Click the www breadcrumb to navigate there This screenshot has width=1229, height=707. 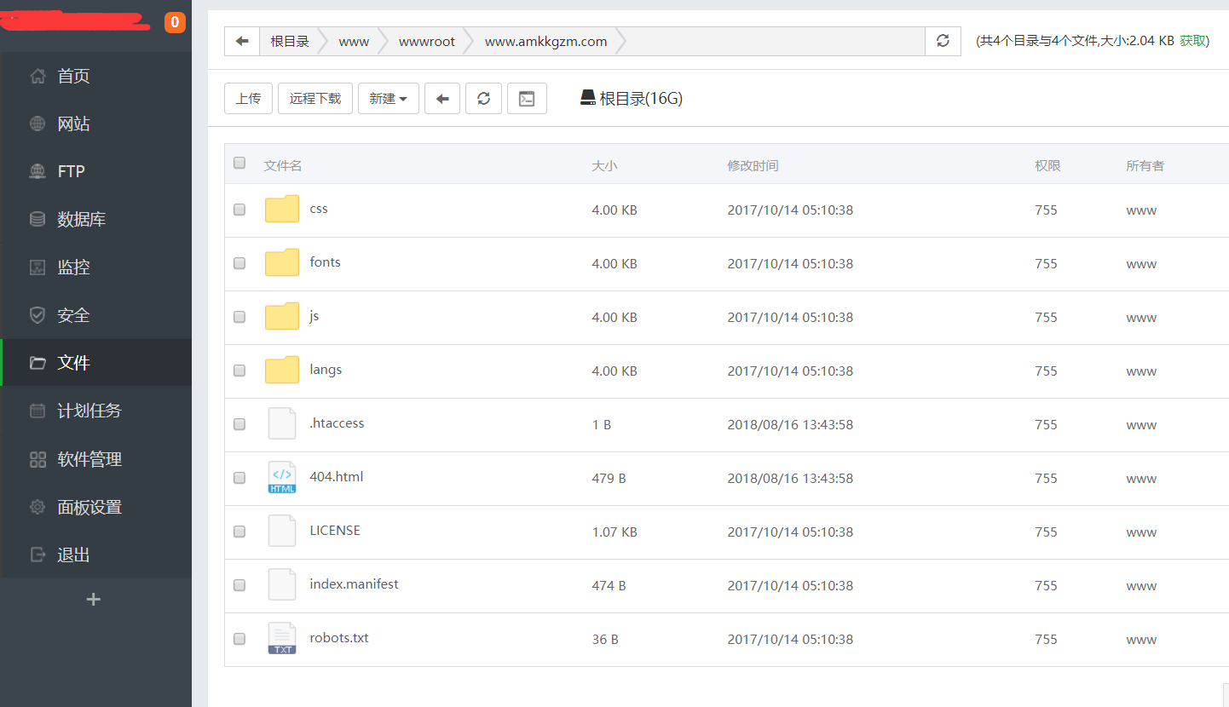[354, 41]
